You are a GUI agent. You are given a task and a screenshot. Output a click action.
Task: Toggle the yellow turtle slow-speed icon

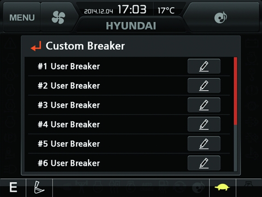(x=222, y=187)
